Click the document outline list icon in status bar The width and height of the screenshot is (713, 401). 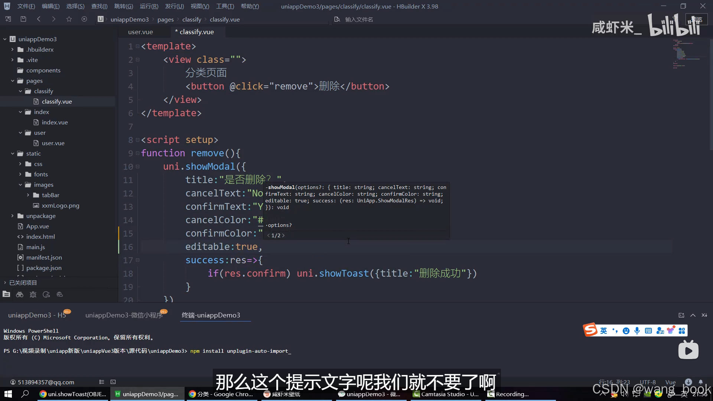coord(102,382)
